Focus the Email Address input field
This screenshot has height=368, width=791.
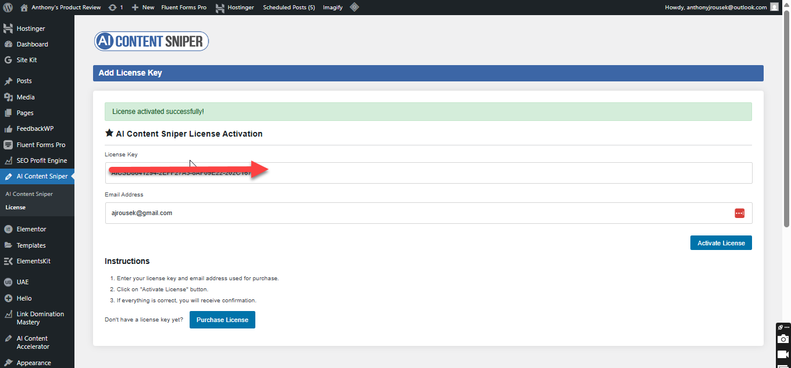(x=429, y=213)
